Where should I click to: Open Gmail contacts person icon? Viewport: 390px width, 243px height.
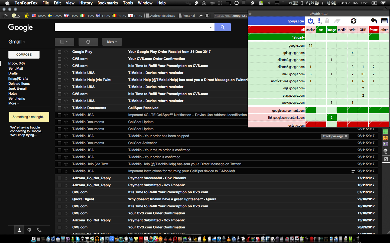19,230
